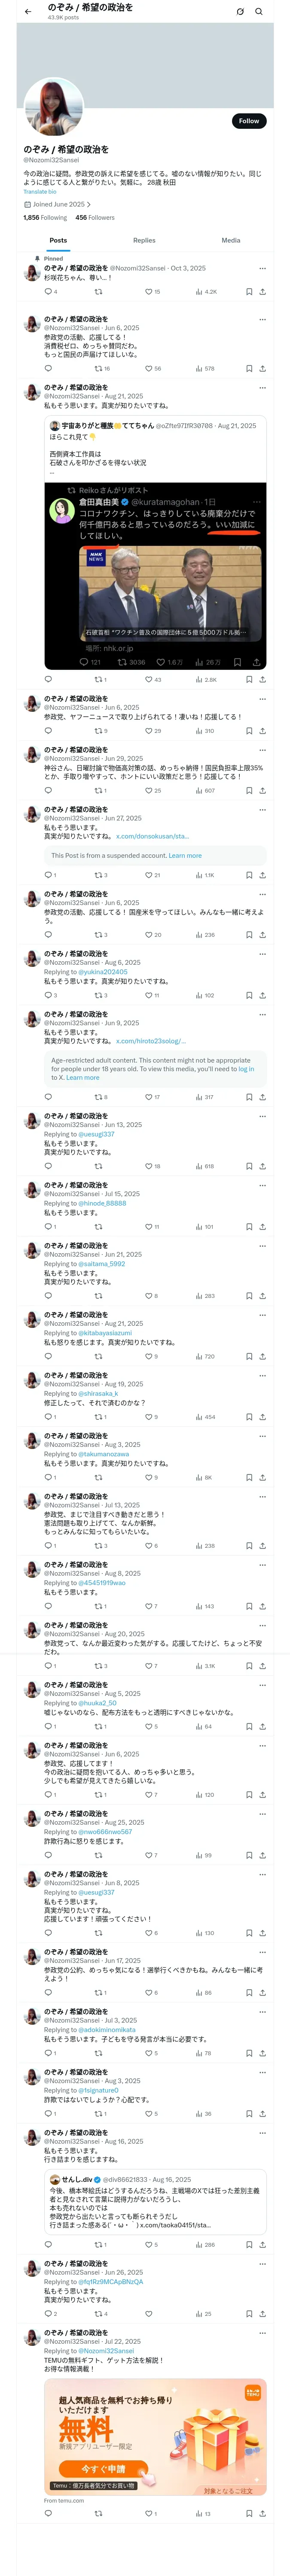Open the Media tab

pos(231,240)
